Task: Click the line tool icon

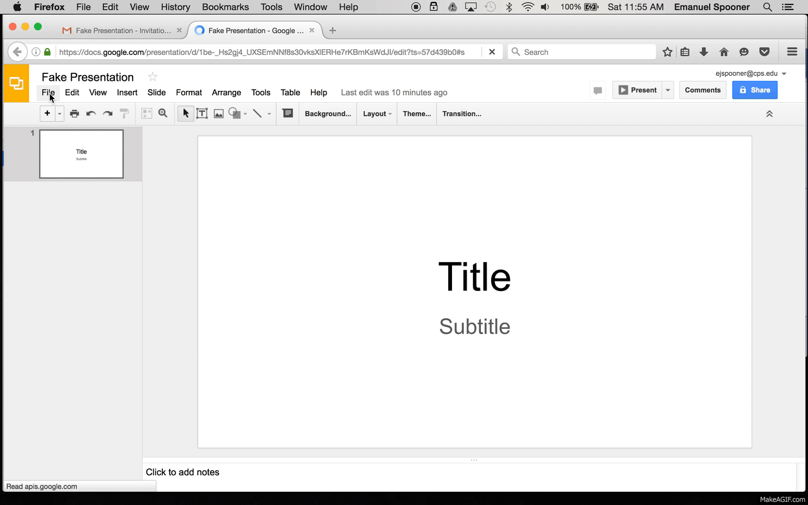Action: click(x=257, y=114)
